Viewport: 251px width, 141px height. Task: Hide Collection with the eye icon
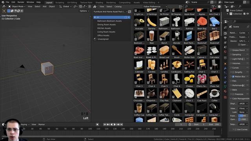pyautogui.click(x=248, y=14)
